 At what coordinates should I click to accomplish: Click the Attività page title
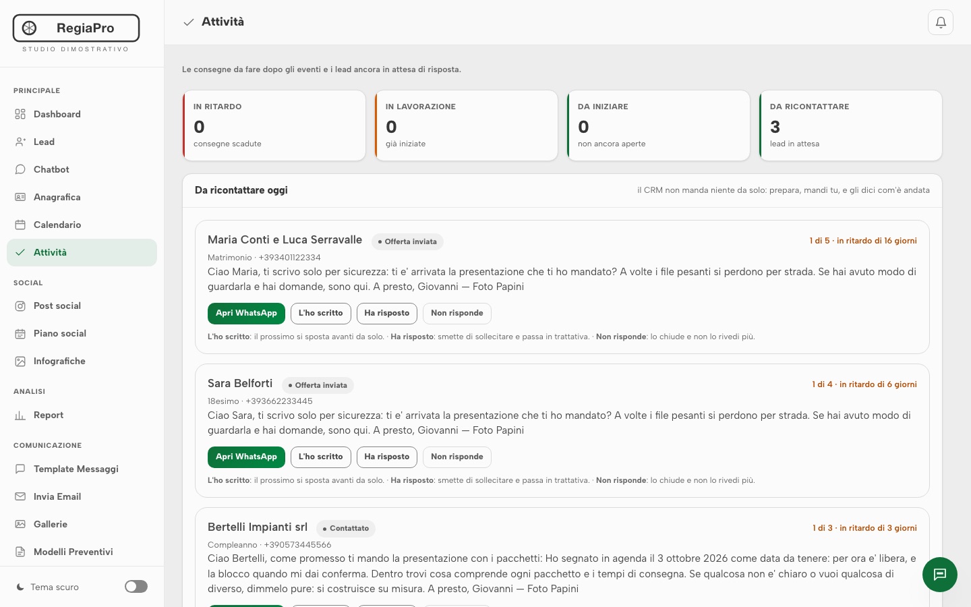point(223,22)
